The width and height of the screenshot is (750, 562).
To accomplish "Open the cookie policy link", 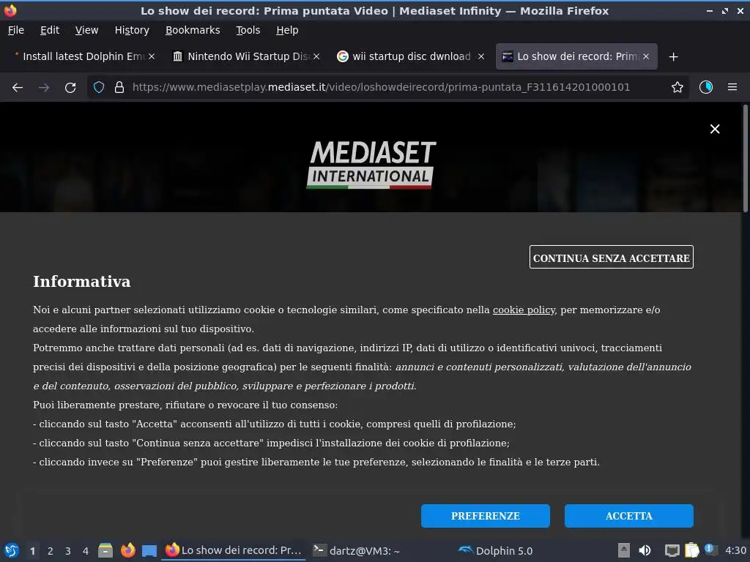I will point(524,310).
